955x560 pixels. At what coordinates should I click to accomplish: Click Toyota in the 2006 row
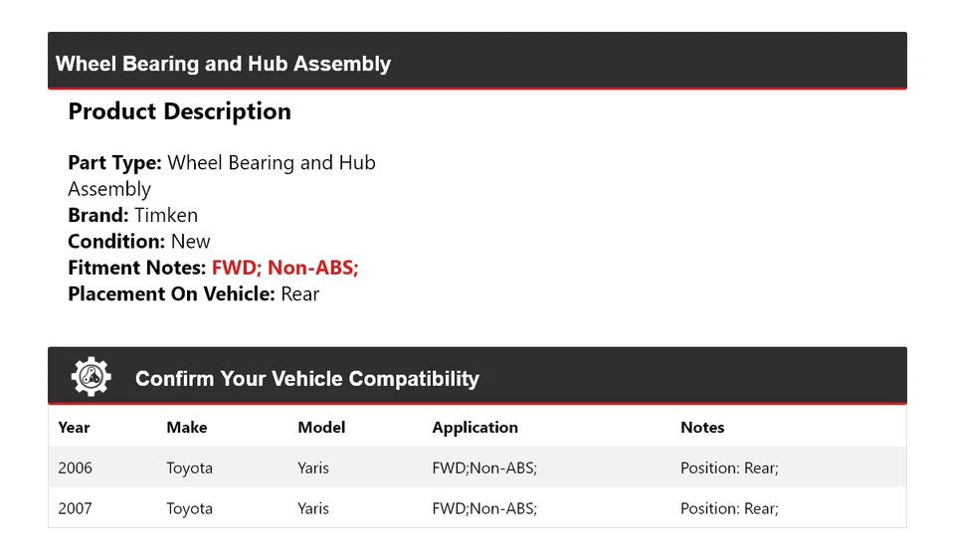click(189, 467)
